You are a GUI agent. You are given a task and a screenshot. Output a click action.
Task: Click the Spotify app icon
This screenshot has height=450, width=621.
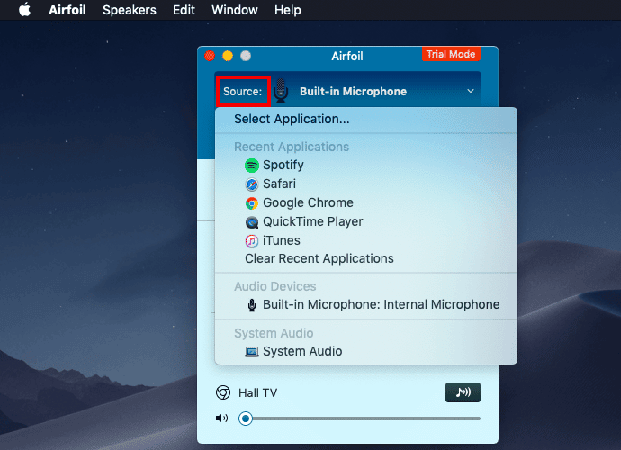[x=252, y=166]
